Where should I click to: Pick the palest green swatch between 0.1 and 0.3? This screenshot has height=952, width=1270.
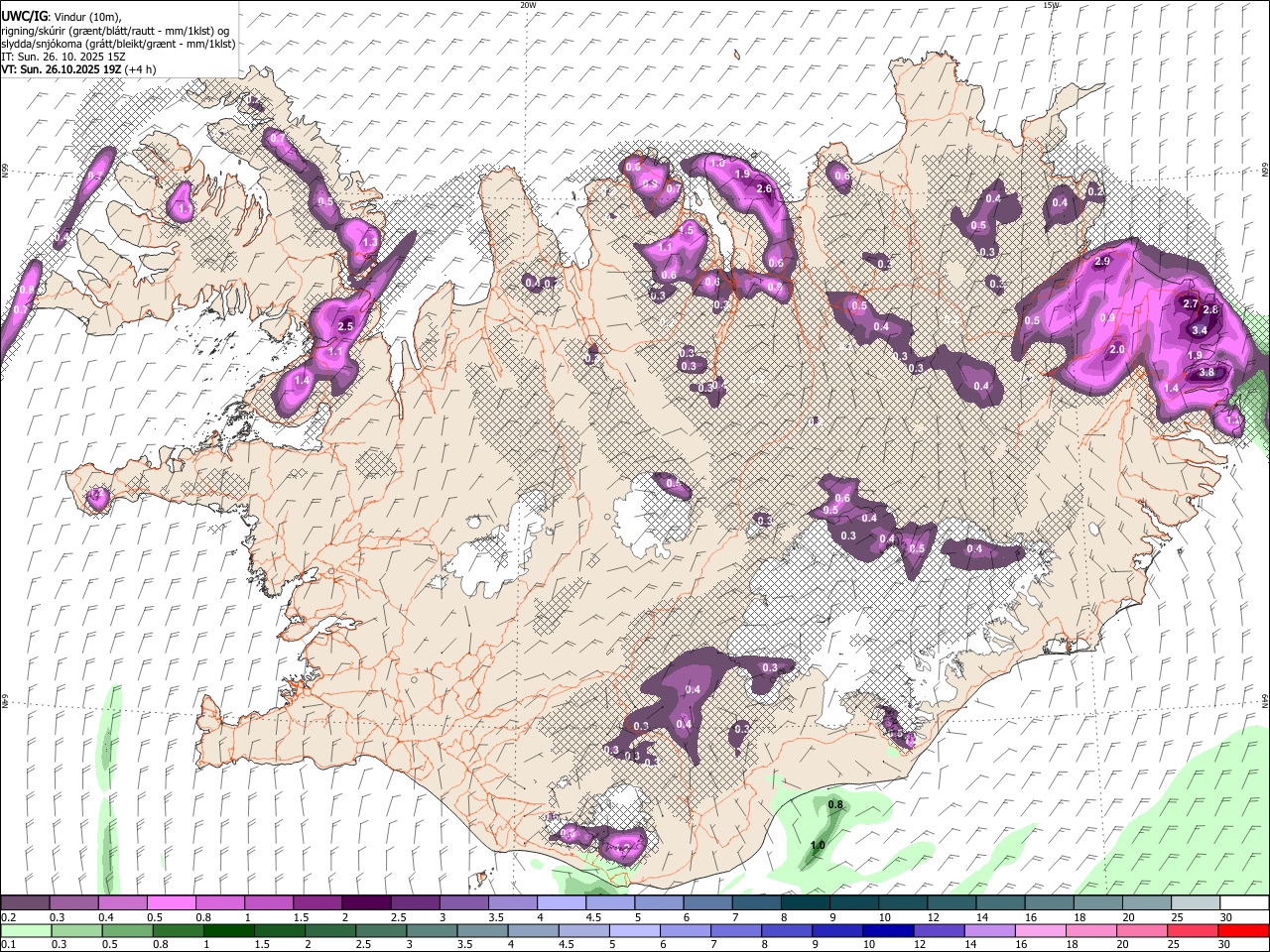(26, 931)
